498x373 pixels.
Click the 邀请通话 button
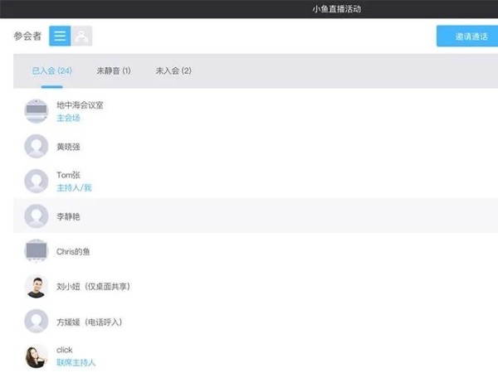tap(466, 36)
